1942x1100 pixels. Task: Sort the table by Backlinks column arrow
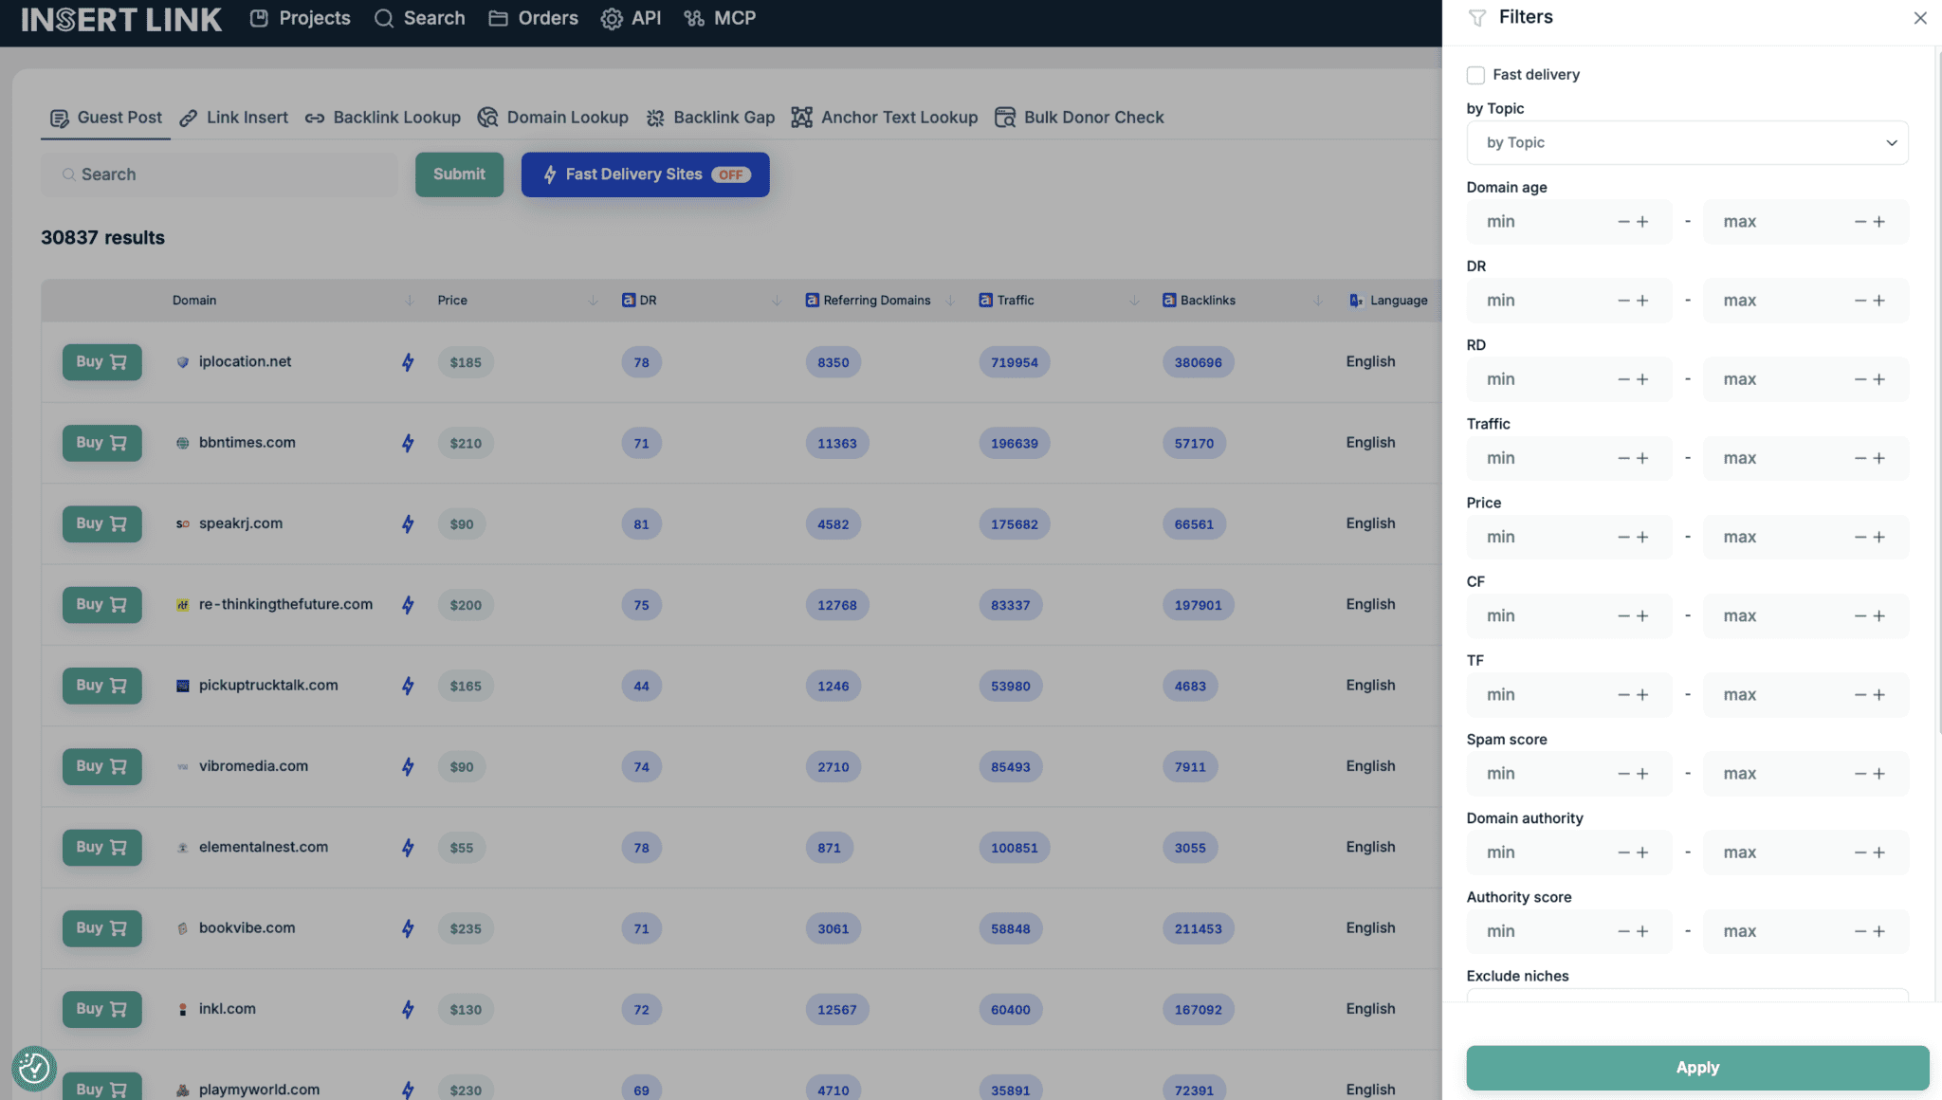coord(1317,301)
